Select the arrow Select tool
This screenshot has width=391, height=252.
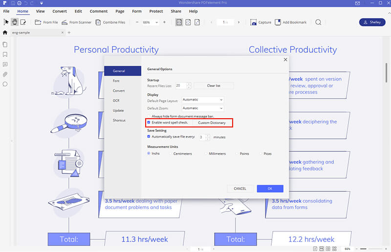pos(6,22)
